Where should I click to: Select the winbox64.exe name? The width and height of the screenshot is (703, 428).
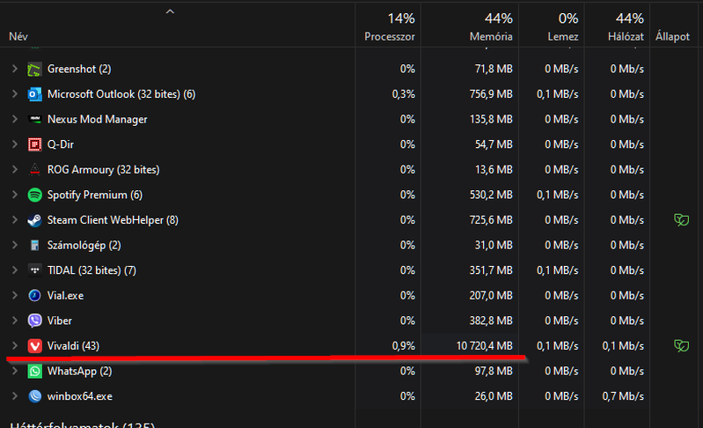coord(80,396)
